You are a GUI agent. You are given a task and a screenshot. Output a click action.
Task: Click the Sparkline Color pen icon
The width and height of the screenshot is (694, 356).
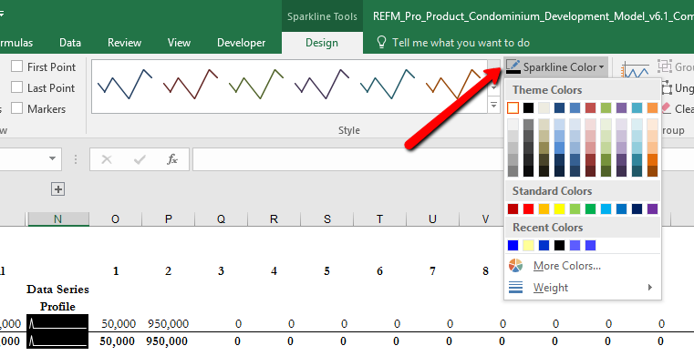click(x=513, y=66)
